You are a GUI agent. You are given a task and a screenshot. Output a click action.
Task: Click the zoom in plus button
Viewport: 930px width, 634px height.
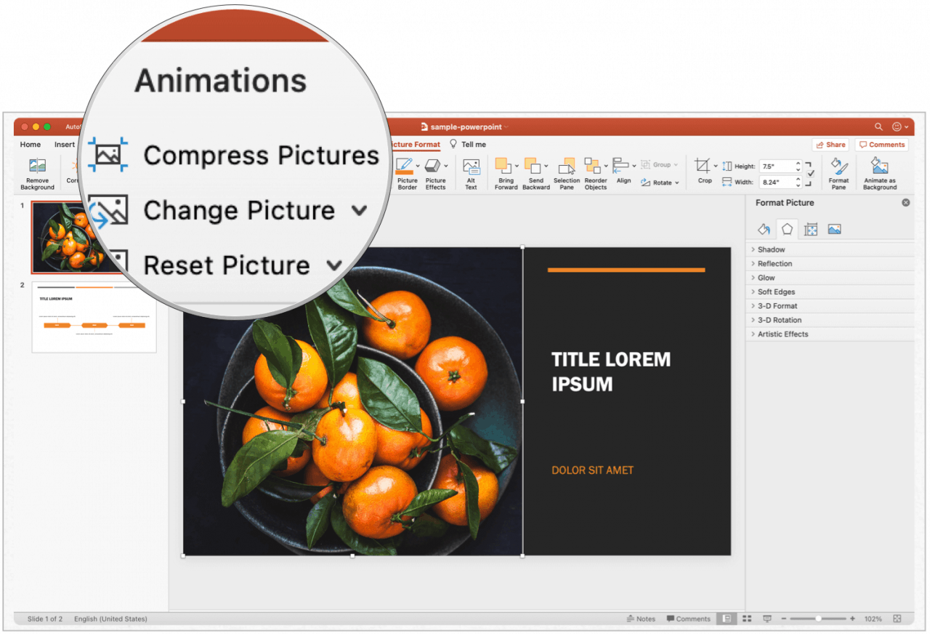click(x=852, y=619)
